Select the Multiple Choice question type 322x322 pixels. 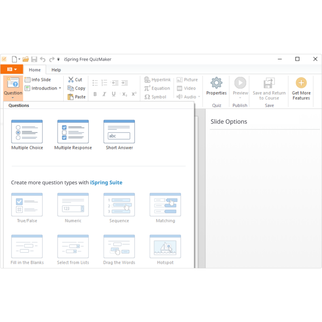27,132
